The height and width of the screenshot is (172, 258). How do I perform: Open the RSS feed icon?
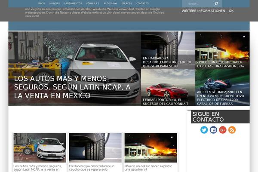pos(232,130)
